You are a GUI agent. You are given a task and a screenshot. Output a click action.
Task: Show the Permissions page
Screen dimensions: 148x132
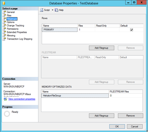[x=12, y=29]
